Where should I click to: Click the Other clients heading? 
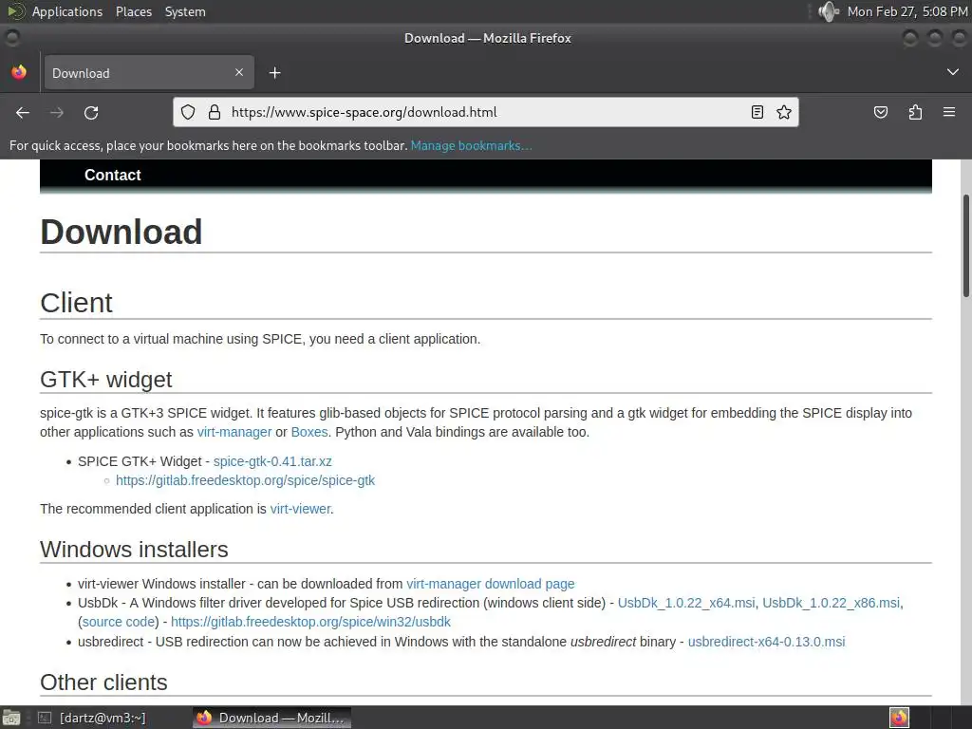[103, 682]
